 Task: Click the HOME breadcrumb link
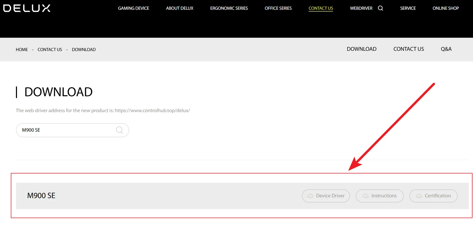pos(22,50)
